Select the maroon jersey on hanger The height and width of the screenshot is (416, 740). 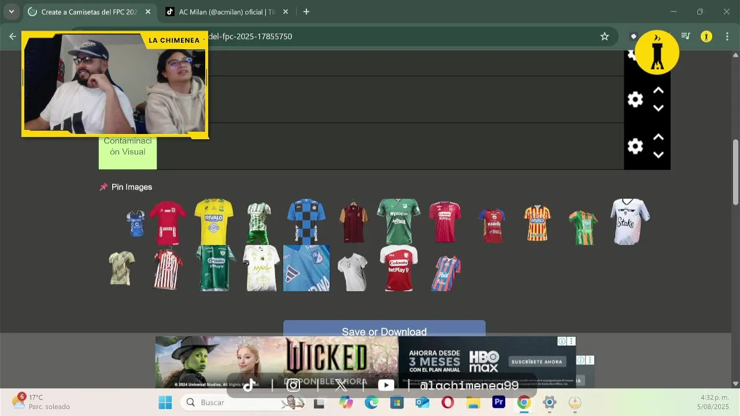coord(353,222)
